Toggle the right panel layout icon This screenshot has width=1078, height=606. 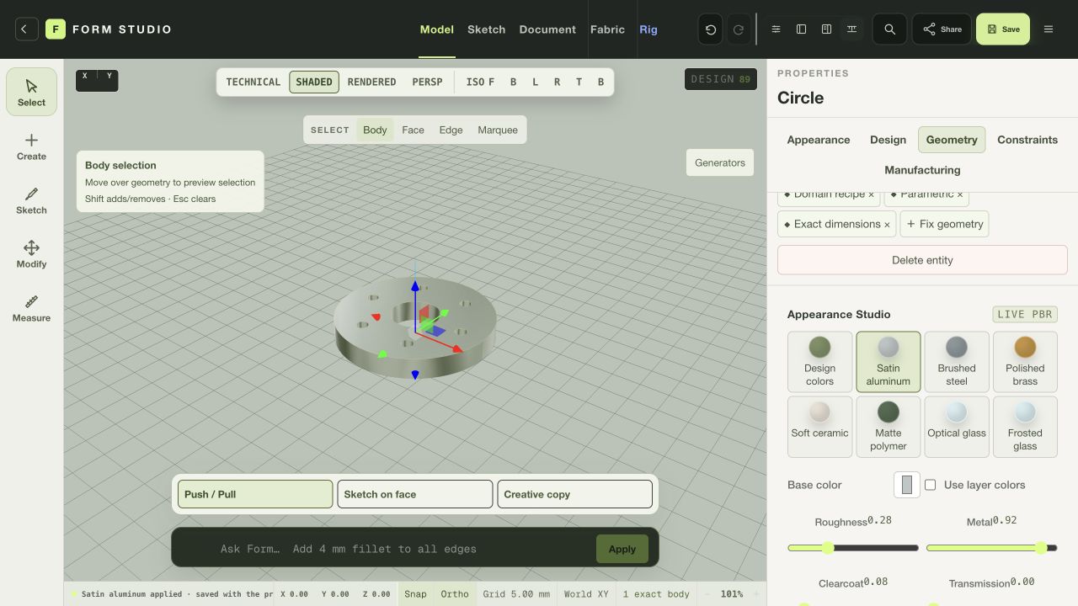(827, 29)
